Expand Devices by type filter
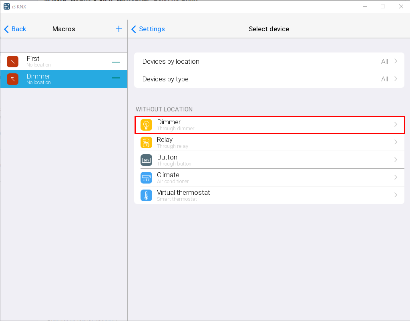 click(x=269, y=79)
